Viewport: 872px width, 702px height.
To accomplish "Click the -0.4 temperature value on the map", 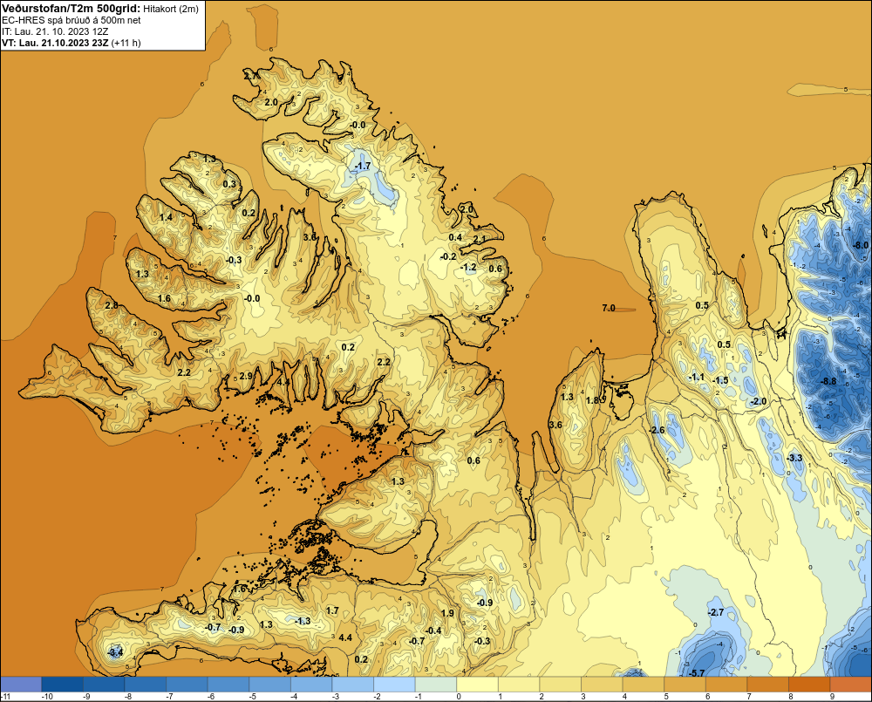I will click(x=433, y=630).
